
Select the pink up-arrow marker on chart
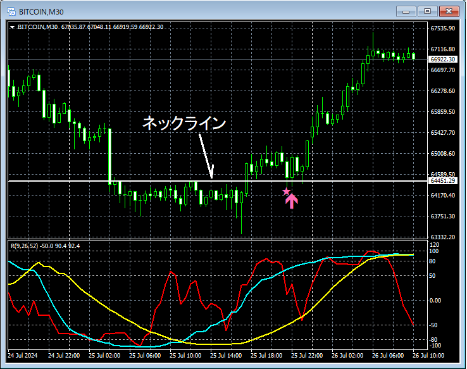tap(292, 201)
